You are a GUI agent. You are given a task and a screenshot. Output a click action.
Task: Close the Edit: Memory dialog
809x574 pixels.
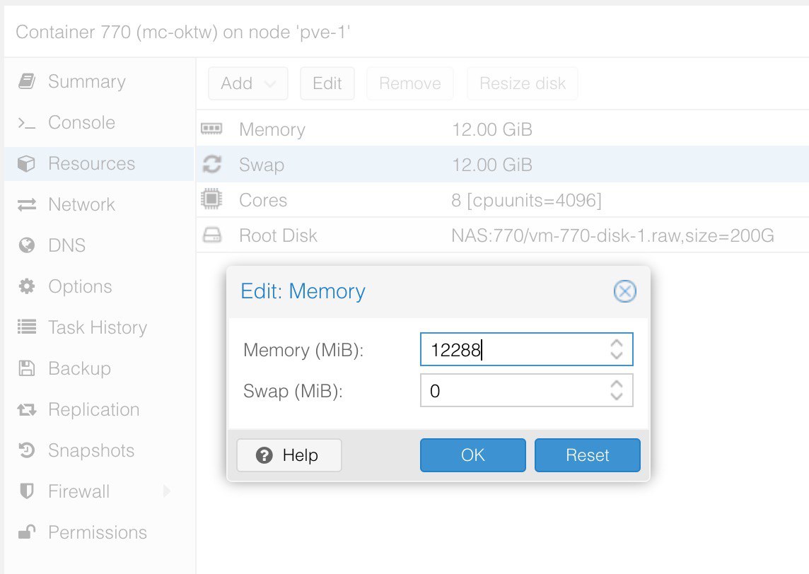625,291
